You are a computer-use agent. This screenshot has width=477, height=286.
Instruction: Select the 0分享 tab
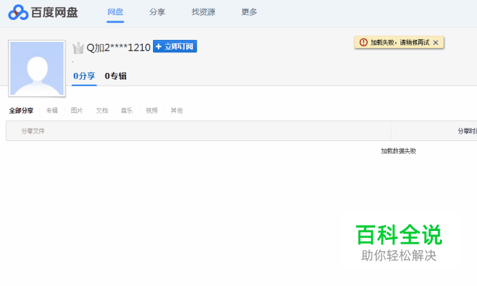click(84, 76)
